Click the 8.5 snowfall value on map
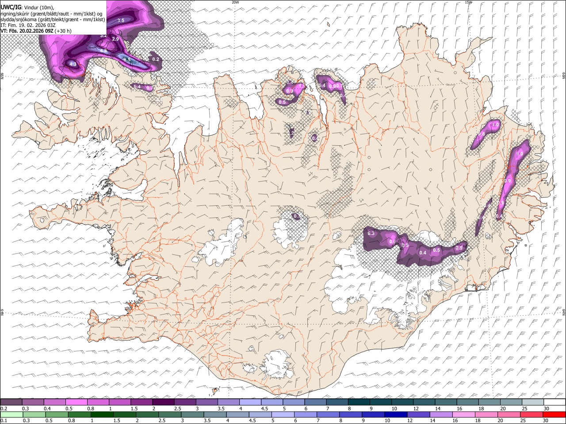 pyautogui.click(x=127, y=60)
